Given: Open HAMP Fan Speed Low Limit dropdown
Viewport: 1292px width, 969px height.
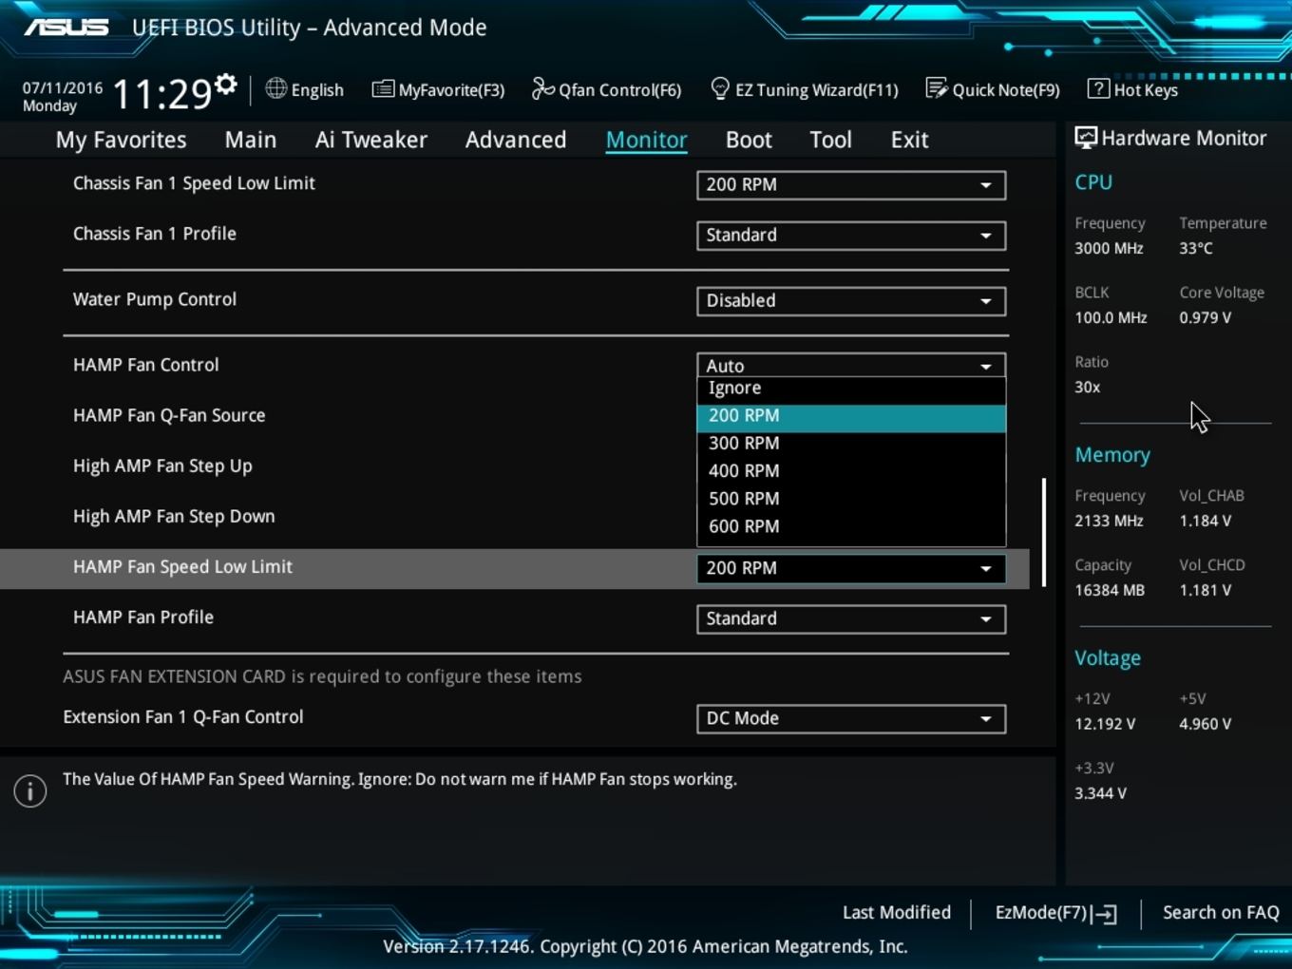Looking at the screenshot, I should click(x=851, y=568).
